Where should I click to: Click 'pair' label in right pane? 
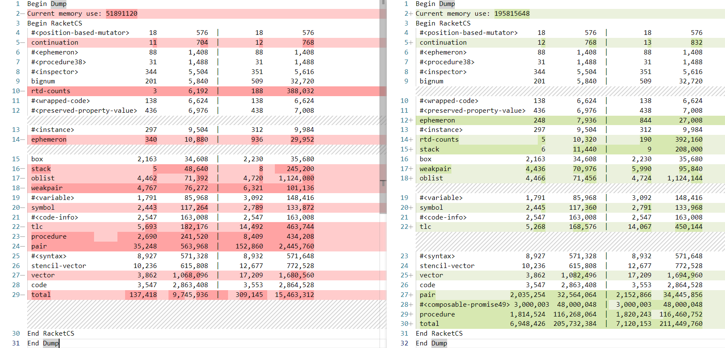click(428, 295)
